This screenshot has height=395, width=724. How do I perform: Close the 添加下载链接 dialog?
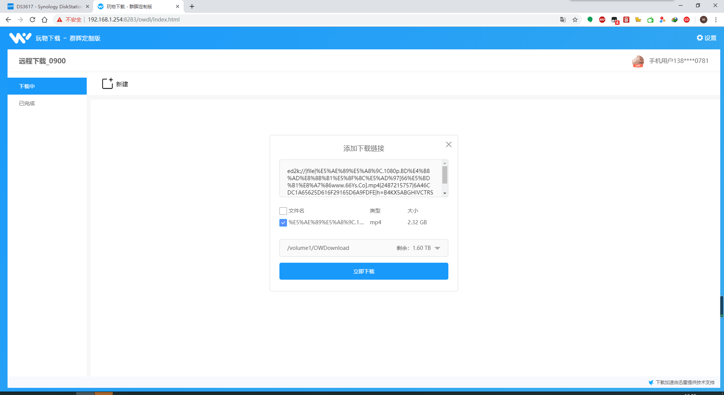448,144
